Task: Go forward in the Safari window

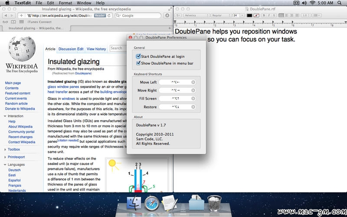Action: tap(12, 16)
